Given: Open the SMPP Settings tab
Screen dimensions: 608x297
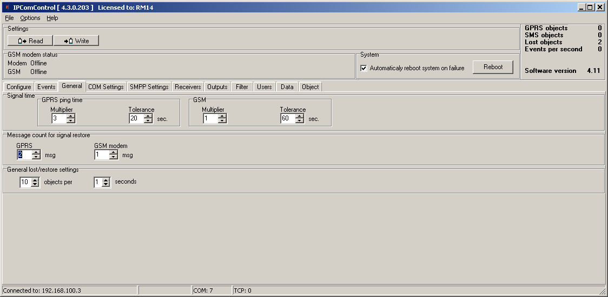Looking at the screenshot, I should pyautogui.click(x=149, y=87).
